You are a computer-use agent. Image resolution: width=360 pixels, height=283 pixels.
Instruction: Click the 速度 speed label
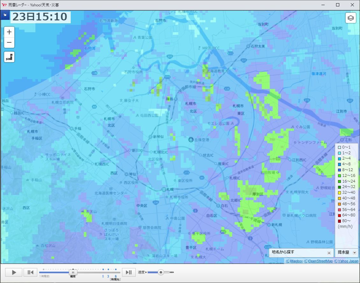tap(141, 272)
